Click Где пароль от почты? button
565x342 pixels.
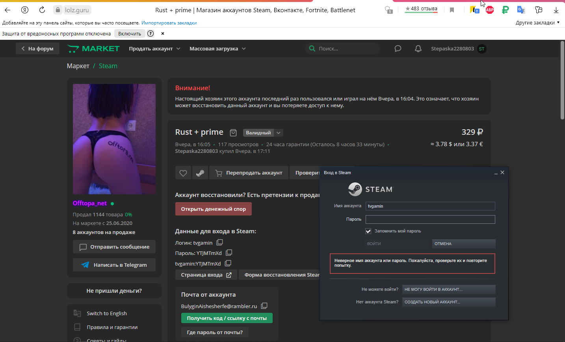pyautogui.click(x=215, y=332)
